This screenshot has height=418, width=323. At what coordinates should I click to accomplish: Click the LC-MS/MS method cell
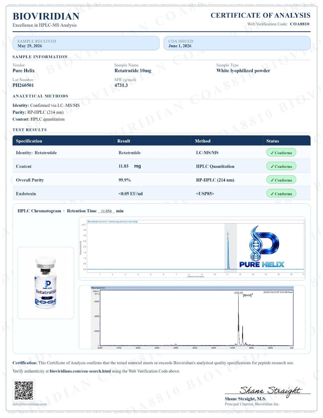tap(207, 153)
